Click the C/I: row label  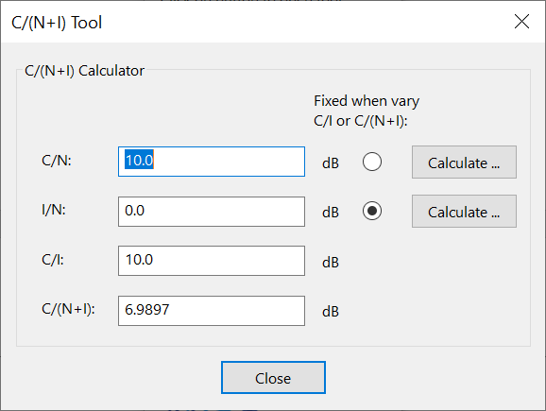click(x=53, y=260)
